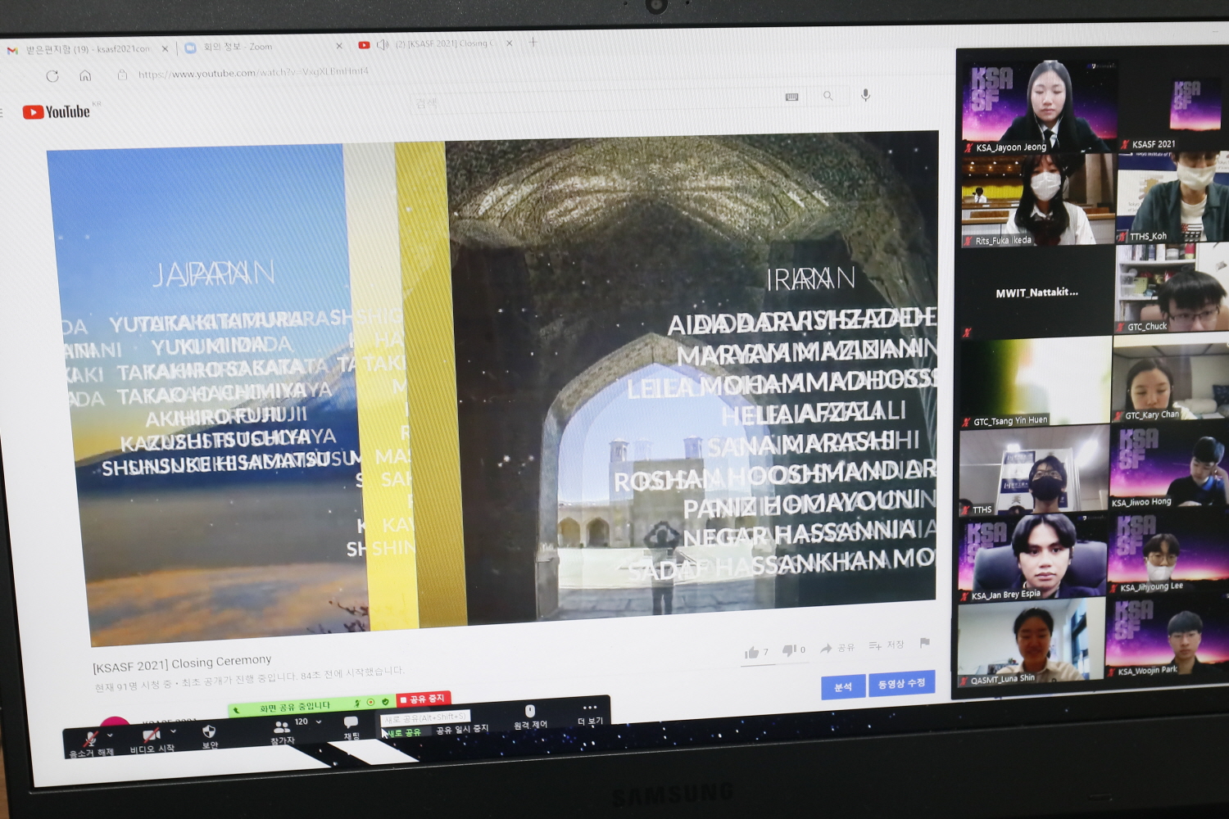Open a new browser tab
The width and height of the screenshot is (1229, 819).
click(533, 42)
